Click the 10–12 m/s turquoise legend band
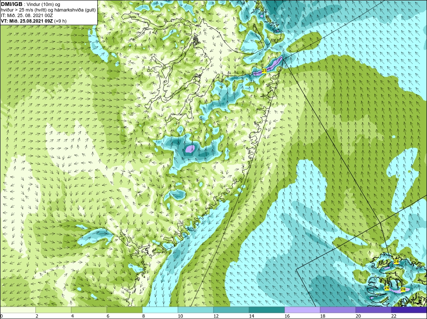Image resolution: width=427 pixels, height=319 pixels. [x=196, y=310]
